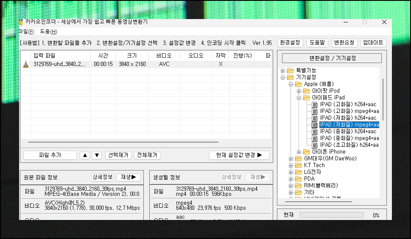411x239 pixels.
Task: Play the original file with 재생
Action: (x=129, y=177)
